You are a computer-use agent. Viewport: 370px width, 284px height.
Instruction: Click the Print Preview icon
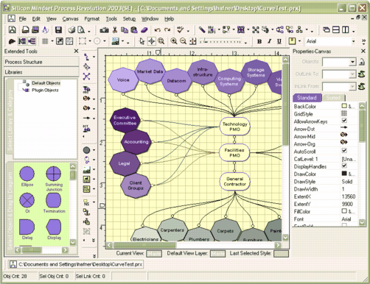81,30
